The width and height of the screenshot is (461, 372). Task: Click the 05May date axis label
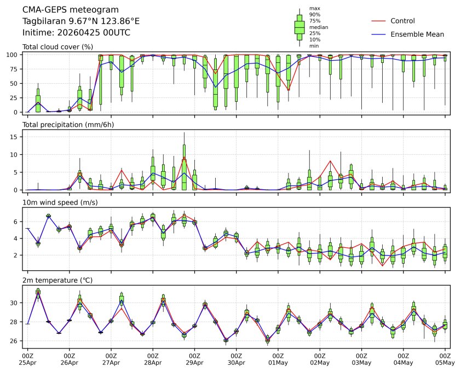pyautogui.click(x=445, y=362)
